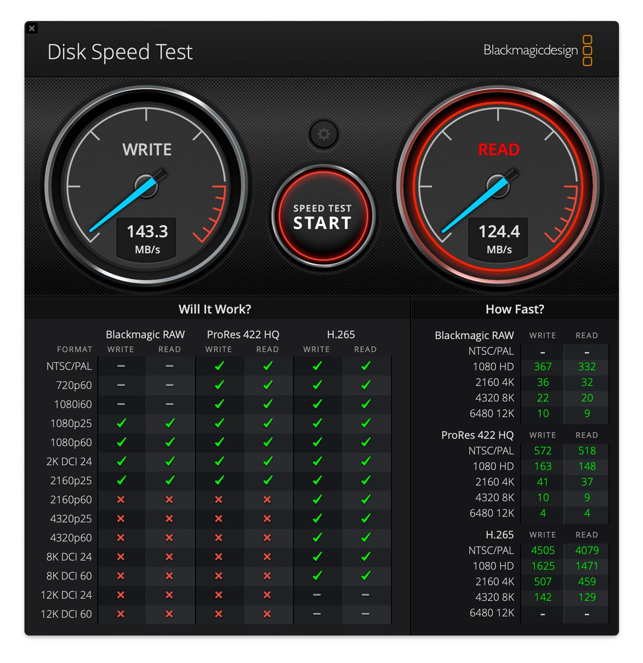This screenshot has width=643, height=663.
Task: Click the 4320p25 format row label
Action: pyautogui.click(x=71, y=519)
